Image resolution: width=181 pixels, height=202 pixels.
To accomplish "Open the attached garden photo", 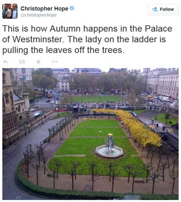I will [90, 134].
